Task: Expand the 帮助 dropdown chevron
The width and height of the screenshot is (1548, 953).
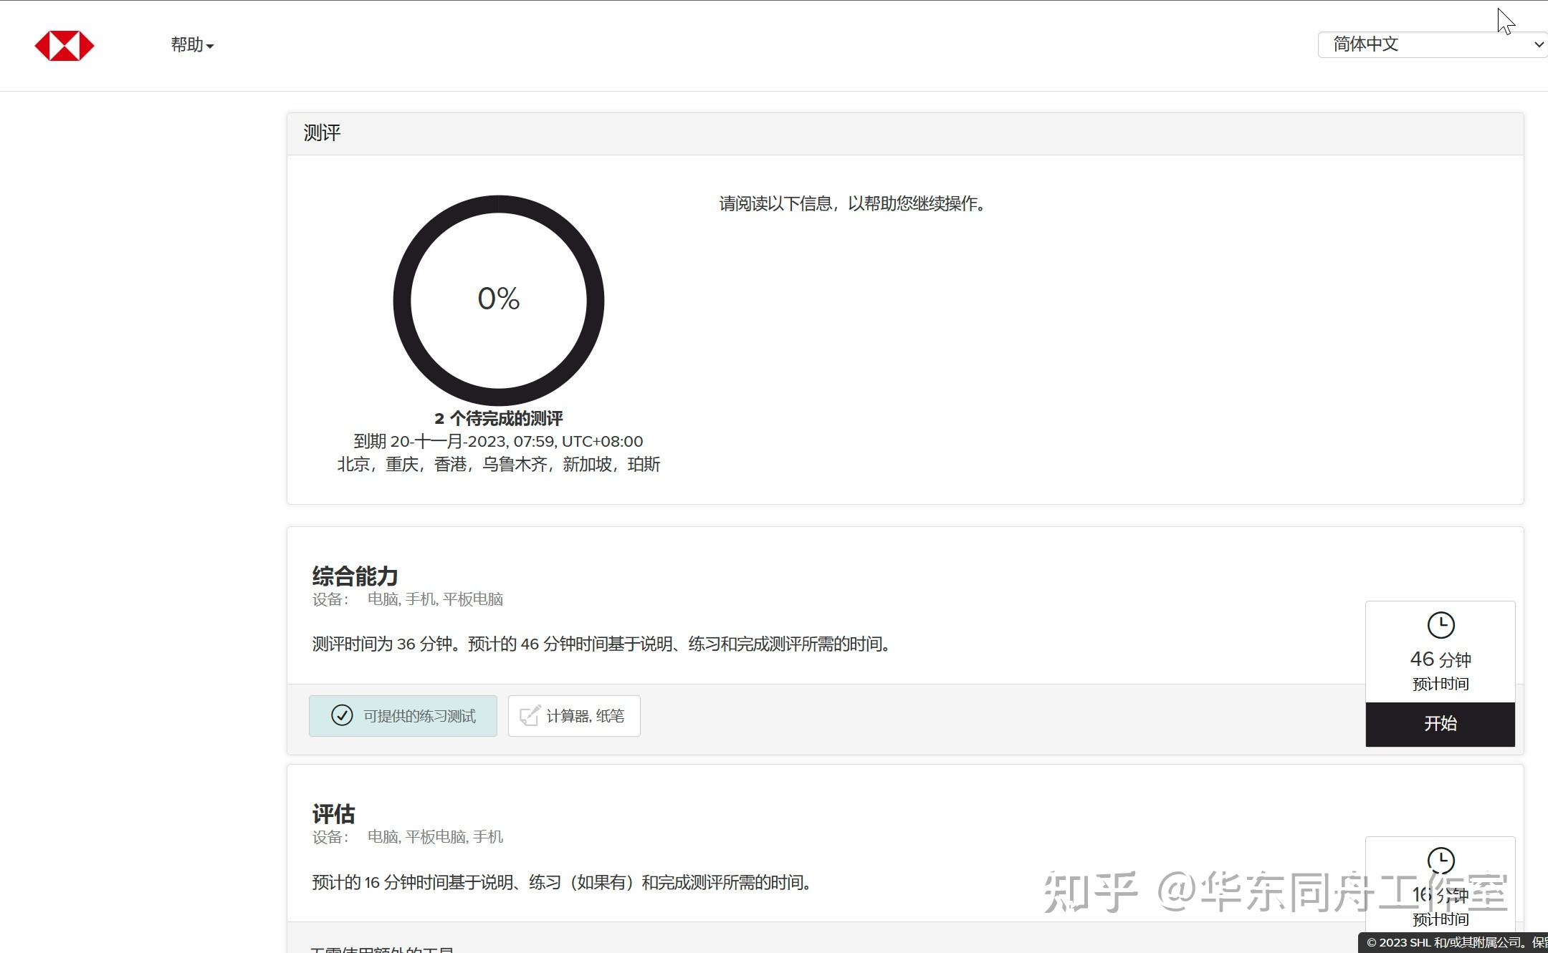Action: click(210, 46)
